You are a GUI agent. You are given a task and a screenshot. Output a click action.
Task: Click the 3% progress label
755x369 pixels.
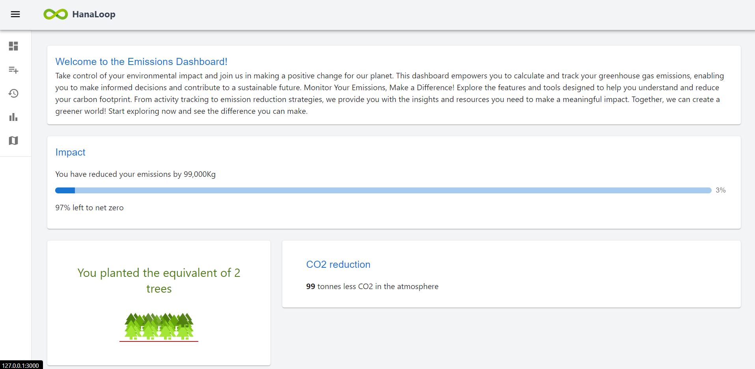pos(720,190)
